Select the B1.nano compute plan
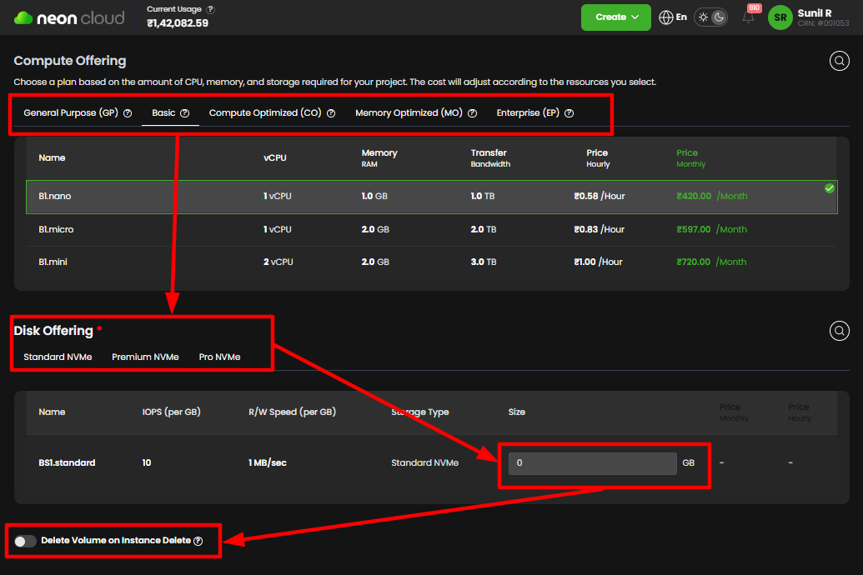 431,197
